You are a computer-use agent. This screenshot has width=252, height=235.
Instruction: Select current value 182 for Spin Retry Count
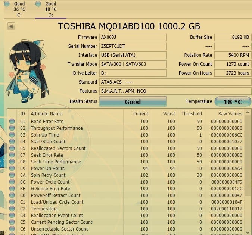point(144,175)
